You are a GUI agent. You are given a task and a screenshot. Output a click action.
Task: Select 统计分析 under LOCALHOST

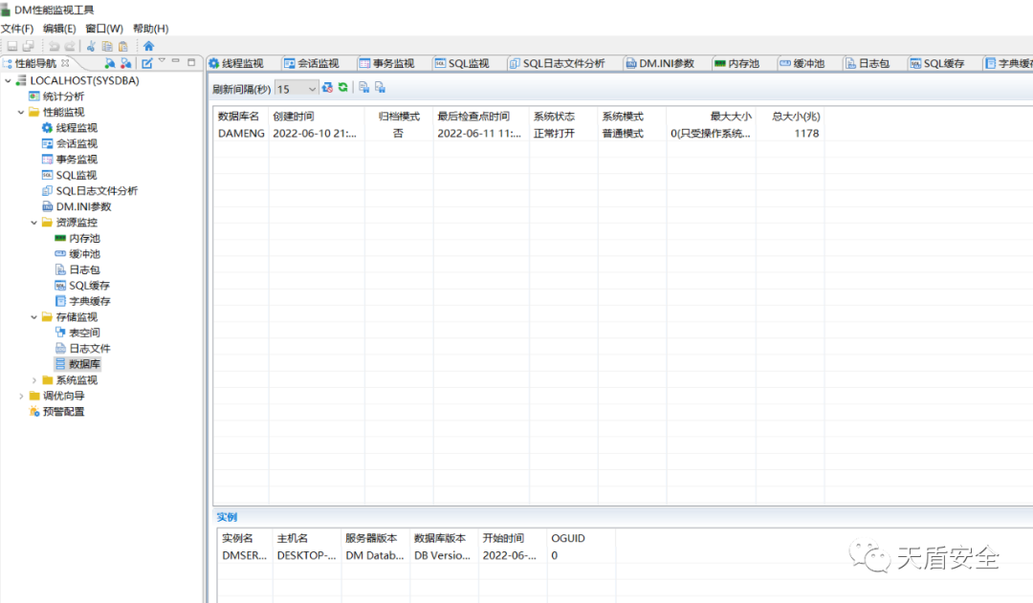(63, 97)
